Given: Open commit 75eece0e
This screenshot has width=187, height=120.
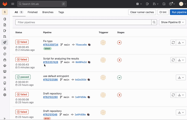Looking at the screenshot, I should pyautogui.click(x=81, y=45).
